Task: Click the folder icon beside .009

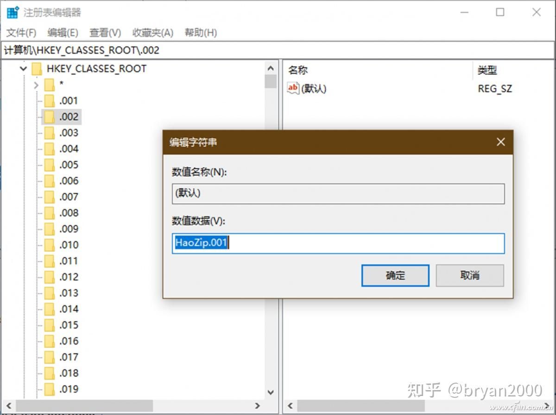Action: pyautogui.click(x=49, y=229)
